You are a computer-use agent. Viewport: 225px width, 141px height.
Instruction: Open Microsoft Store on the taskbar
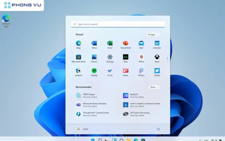pos(143,139)
